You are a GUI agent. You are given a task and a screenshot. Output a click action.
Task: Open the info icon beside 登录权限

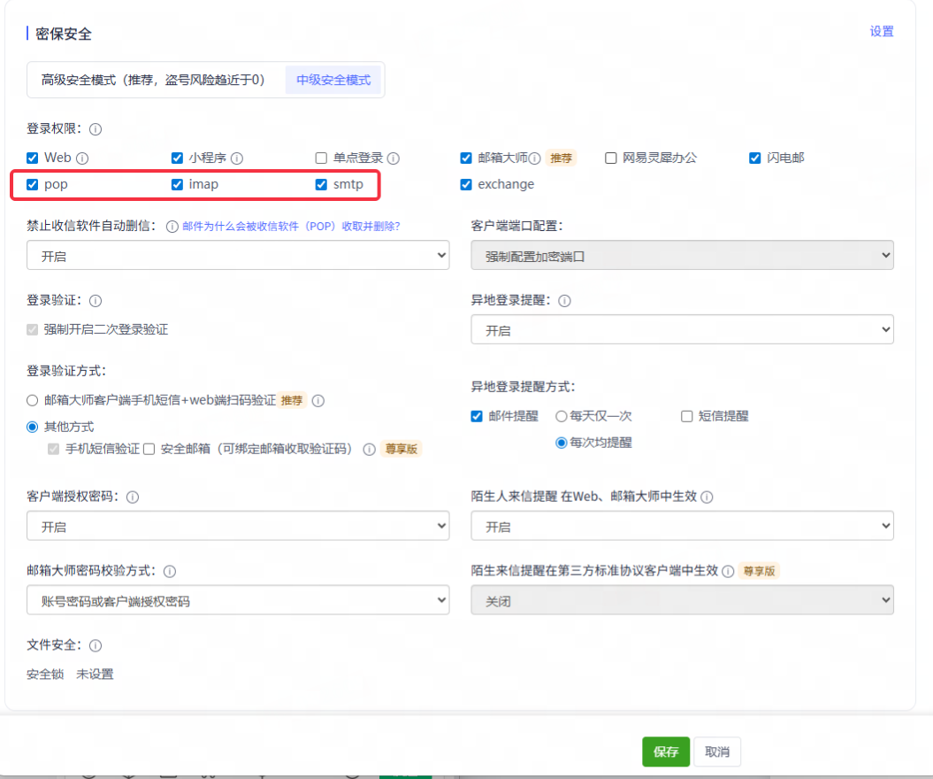tap(96, 129)
